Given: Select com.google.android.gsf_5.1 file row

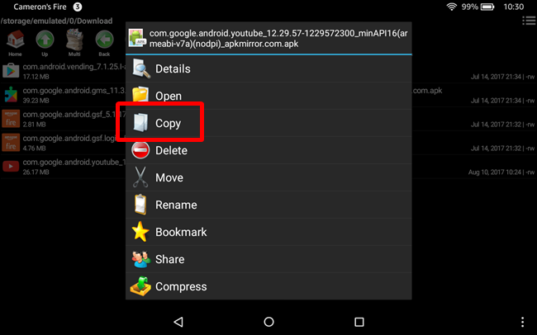Looking at the screenshot, I should pos(268,119).
